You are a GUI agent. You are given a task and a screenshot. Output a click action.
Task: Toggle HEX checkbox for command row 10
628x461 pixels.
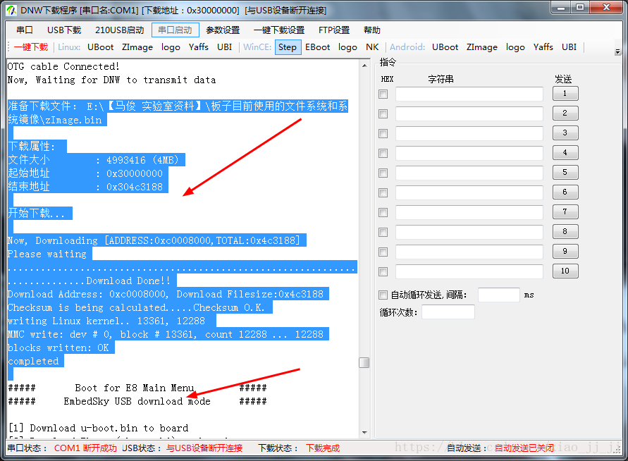[x=383, y=271]
